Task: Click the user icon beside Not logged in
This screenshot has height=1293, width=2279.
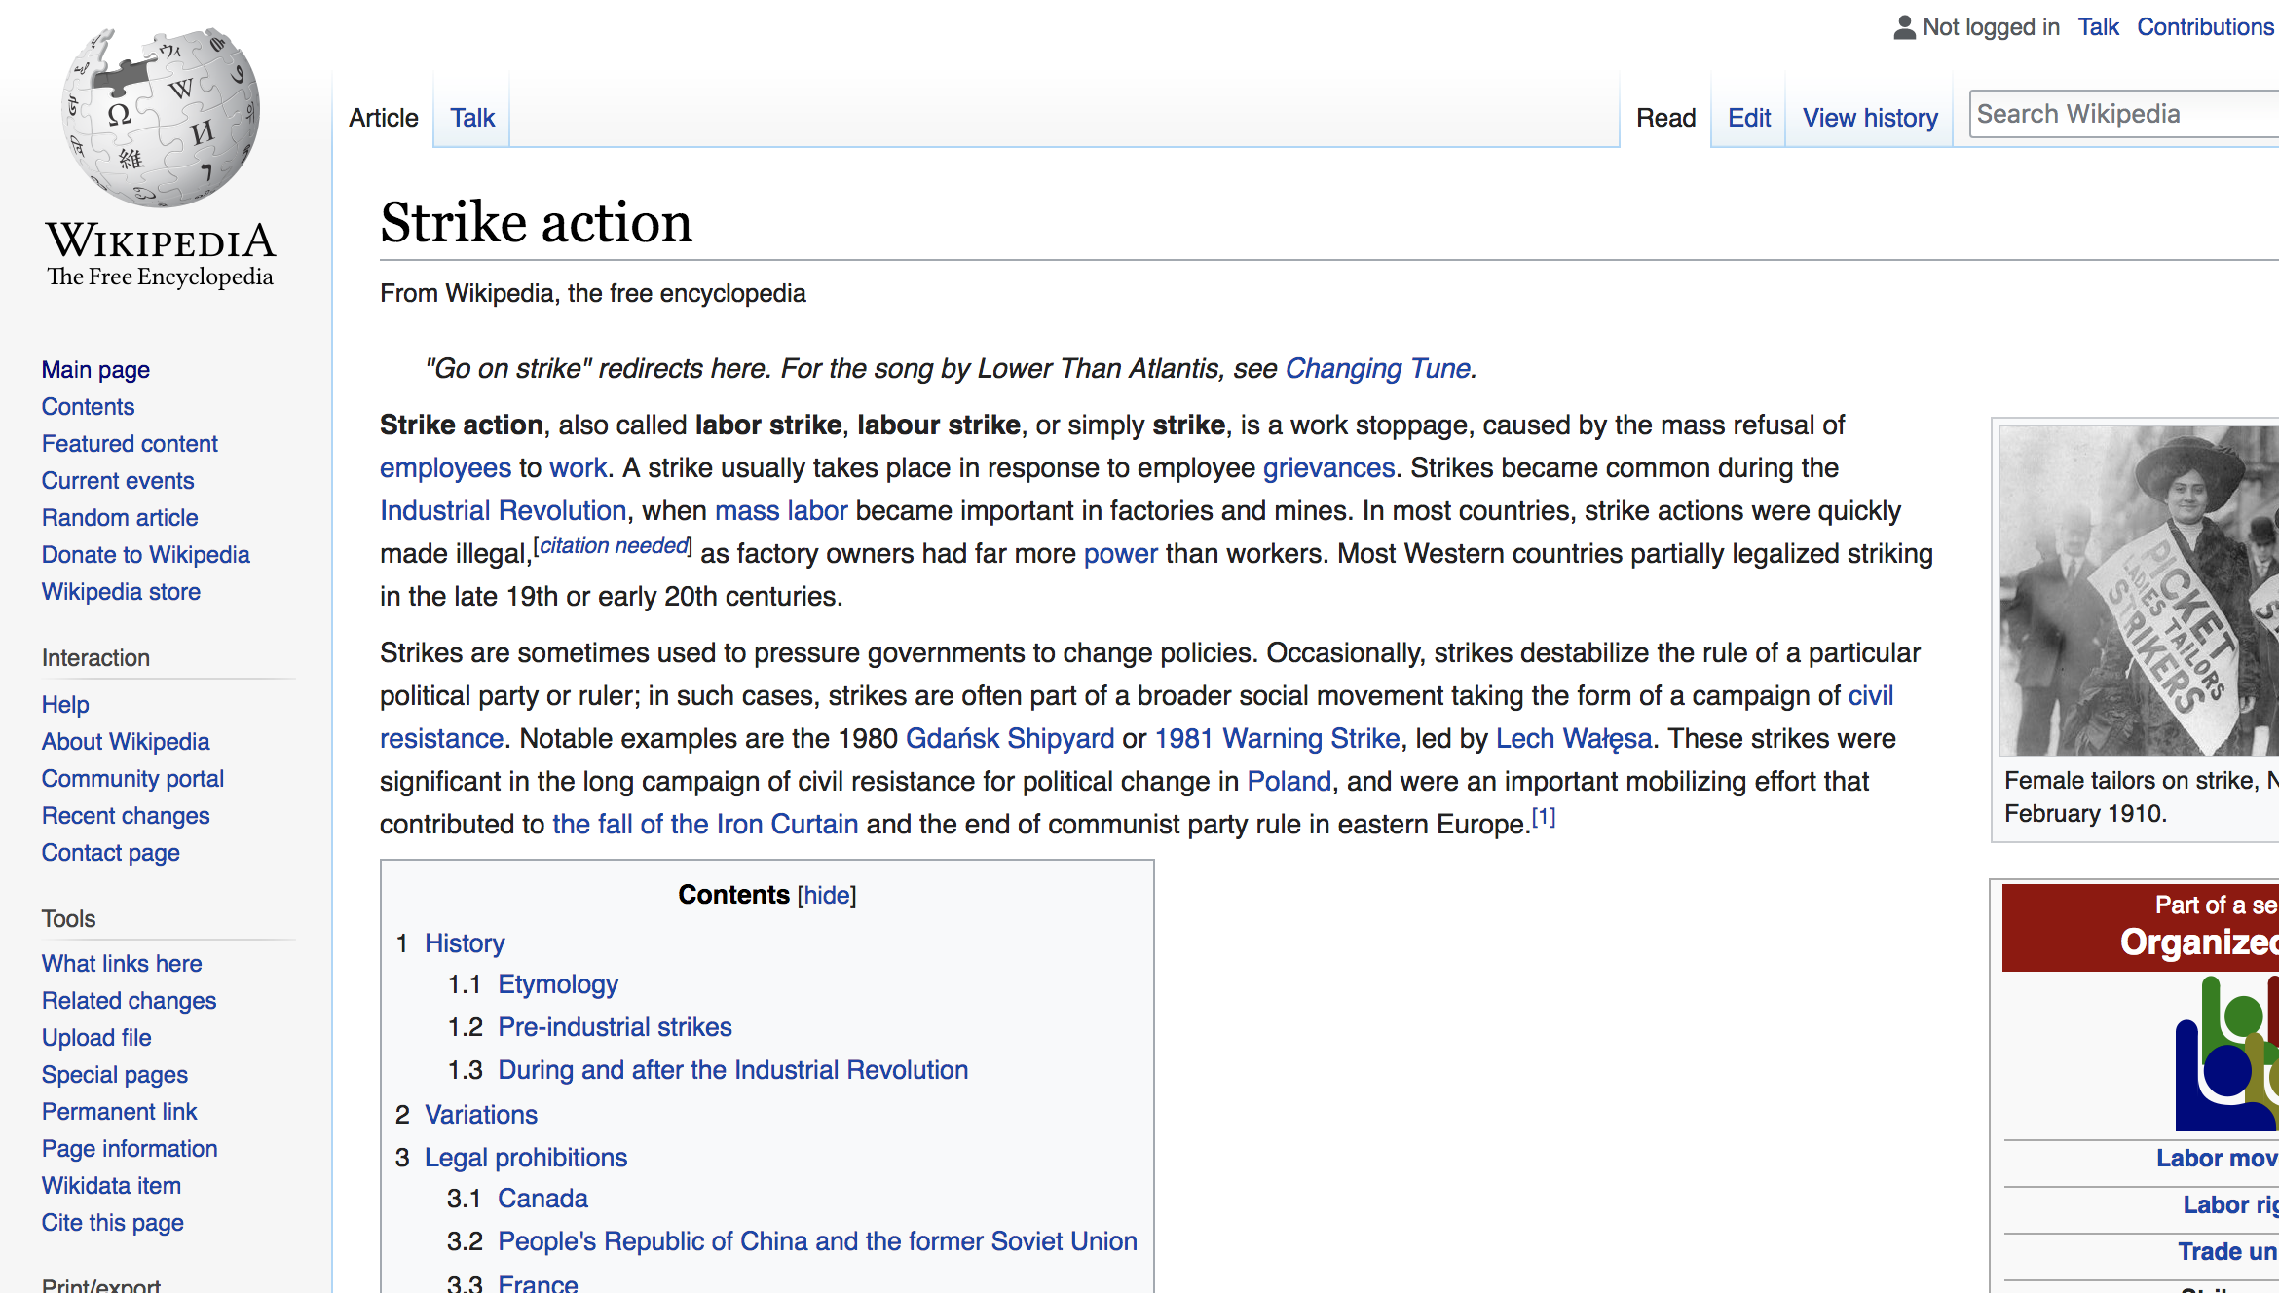Action: pos(1904,27)
